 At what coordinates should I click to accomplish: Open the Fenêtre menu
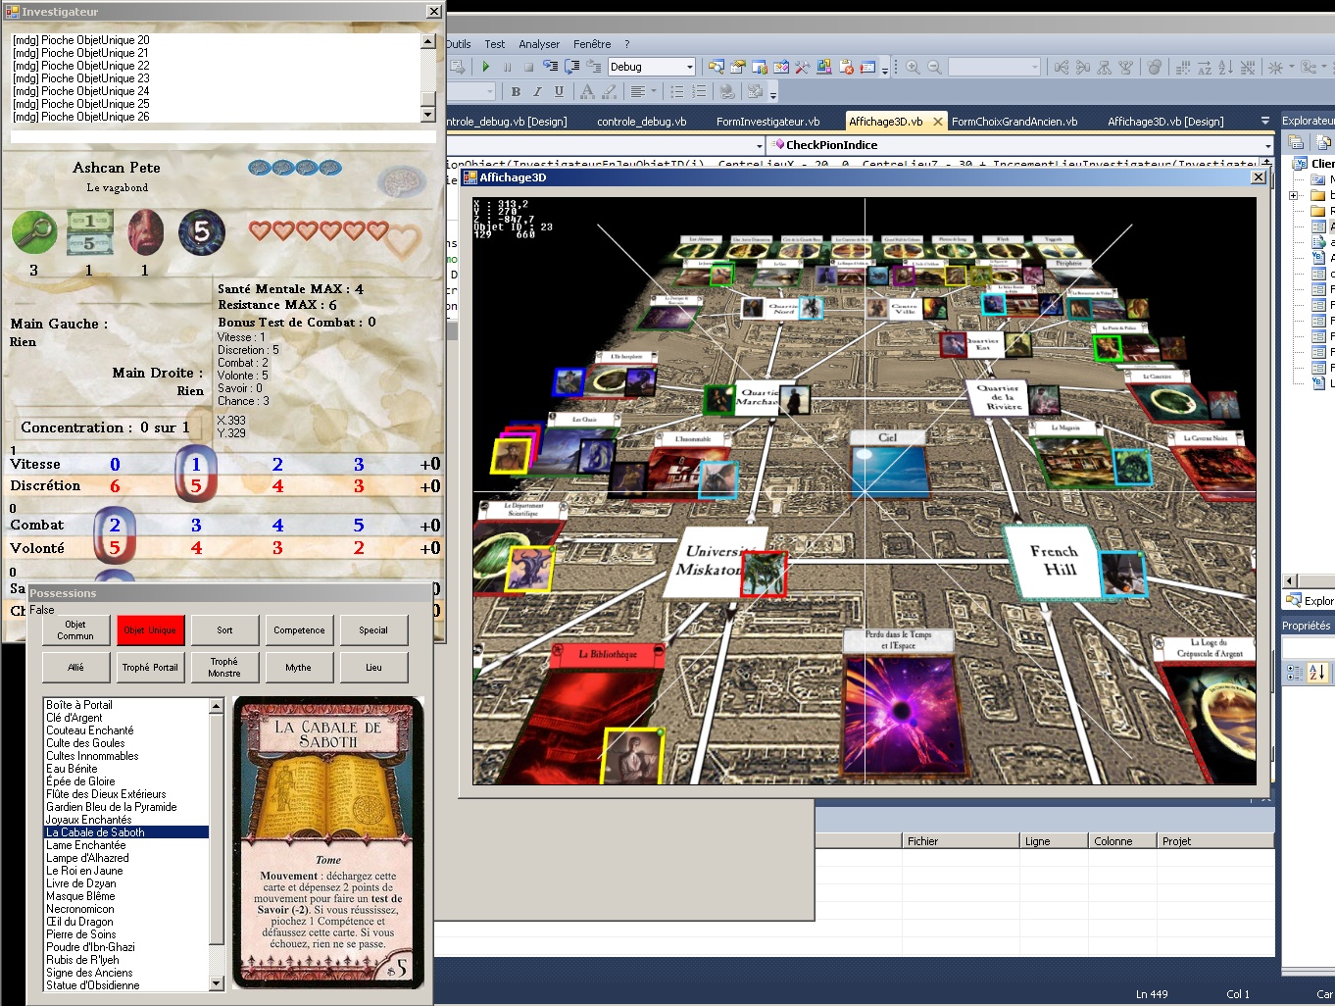click(x=592, y=44)
